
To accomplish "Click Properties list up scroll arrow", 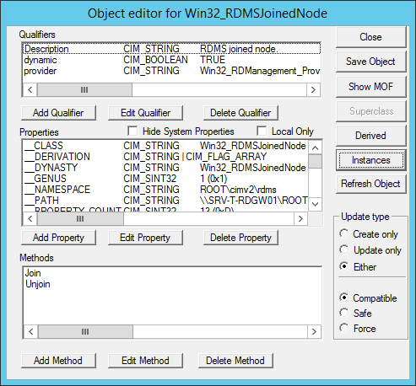I will [316, 147].
